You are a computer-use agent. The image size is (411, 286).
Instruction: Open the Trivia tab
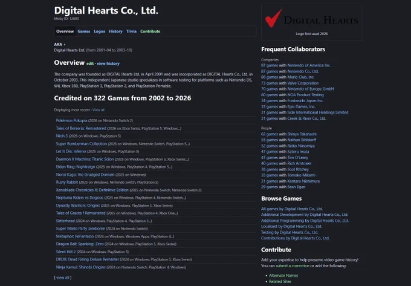tap(131, 31)
